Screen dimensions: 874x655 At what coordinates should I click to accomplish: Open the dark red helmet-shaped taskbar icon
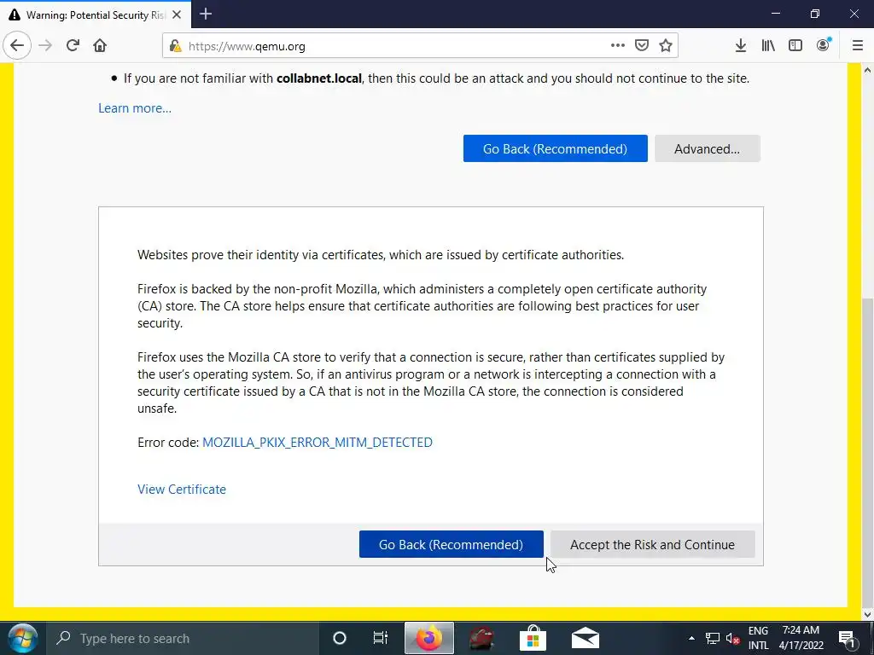481,638
